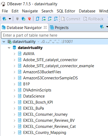Open the Navigate menu
Image resolution: width=108 pixels, height=136 pixels.
coord(30,11)
